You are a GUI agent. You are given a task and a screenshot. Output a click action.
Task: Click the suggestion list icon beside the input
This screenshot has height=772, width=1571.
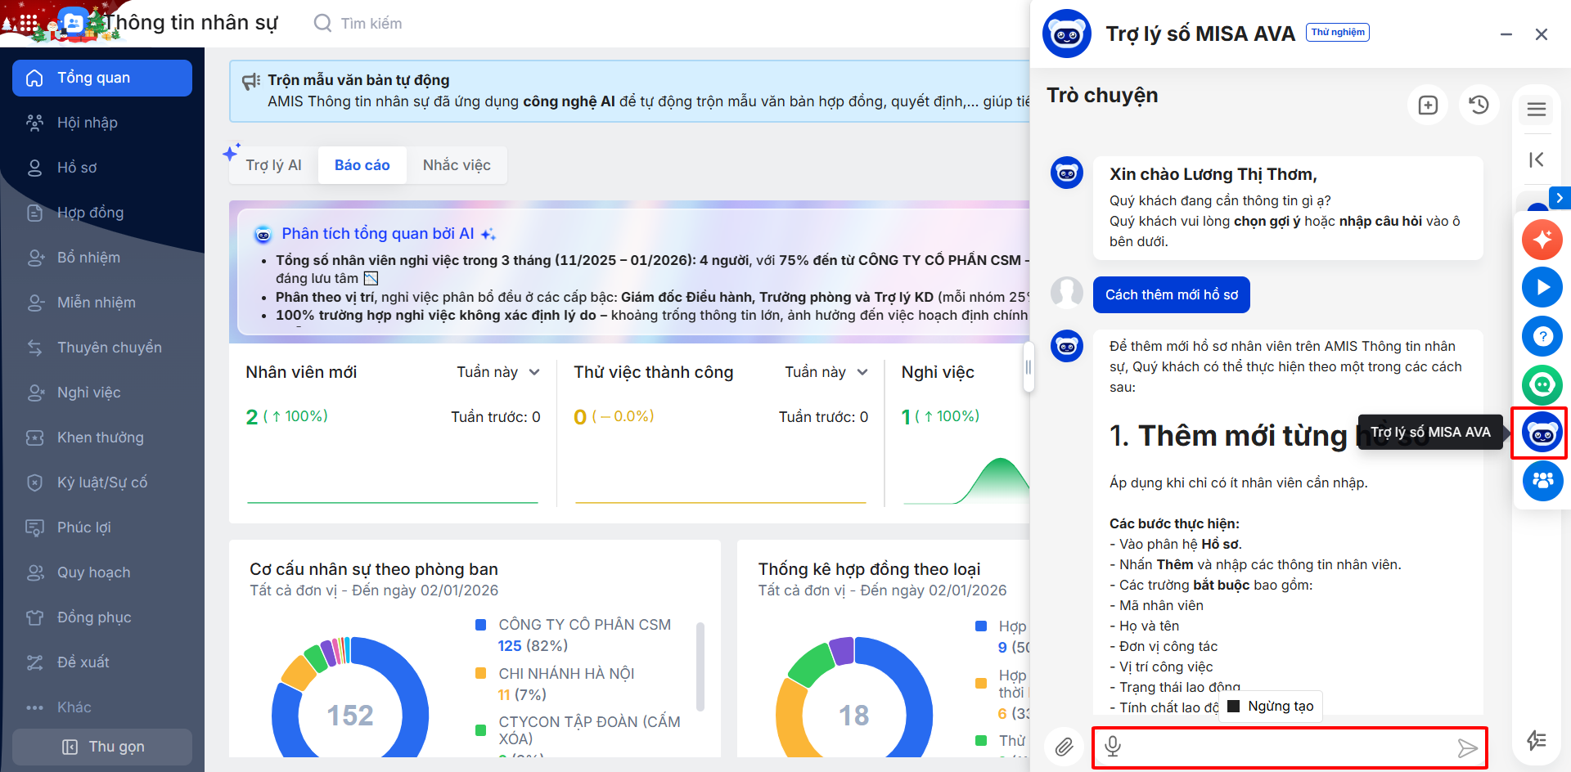1537,740
